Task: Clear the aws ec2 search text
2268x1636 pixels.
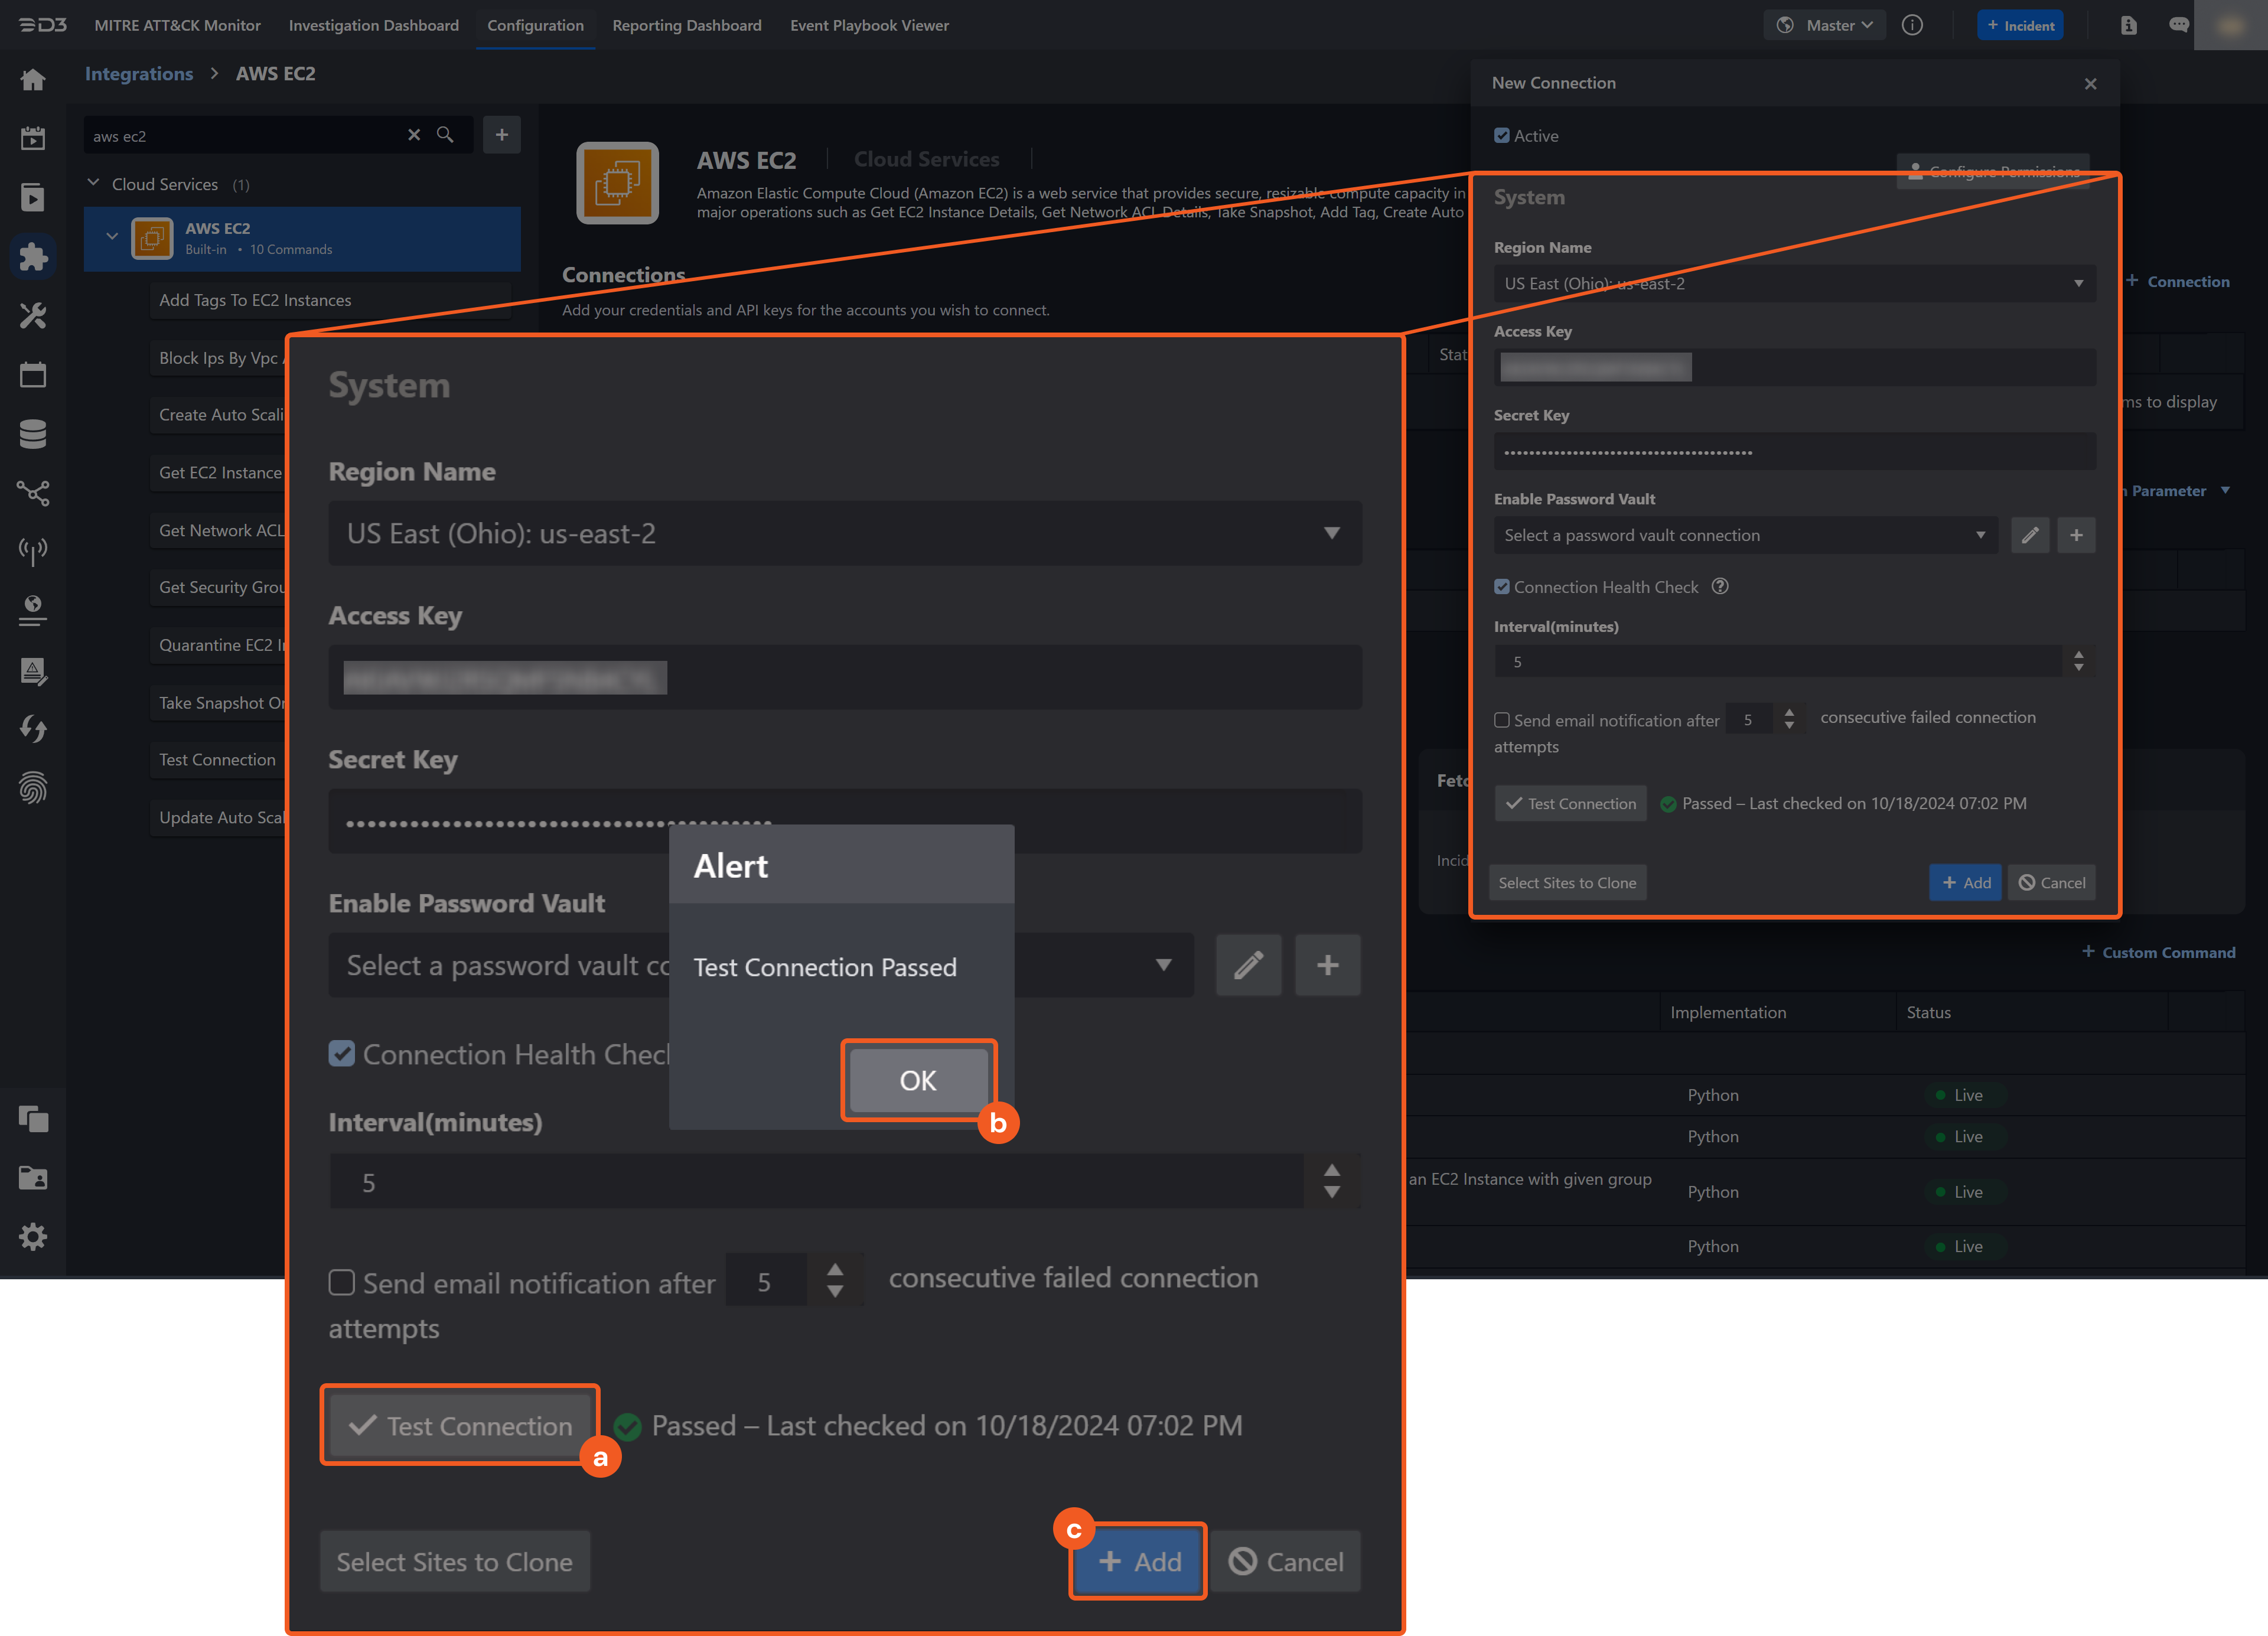Action: [x=414, y=135]
